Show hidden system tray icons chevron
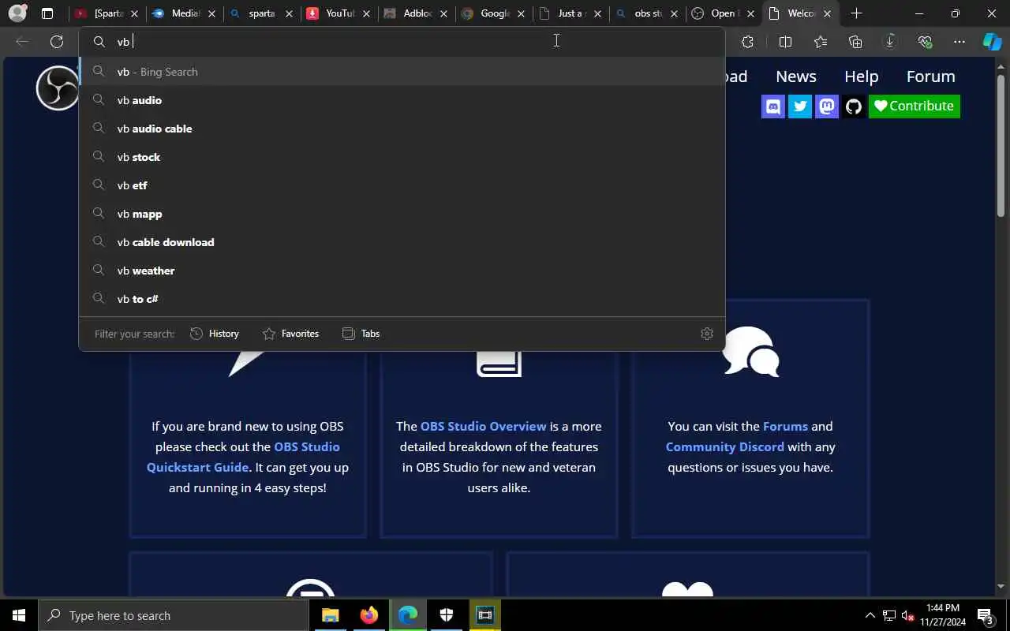Viewport: 1010px width, 631px height. pos(870,615)
